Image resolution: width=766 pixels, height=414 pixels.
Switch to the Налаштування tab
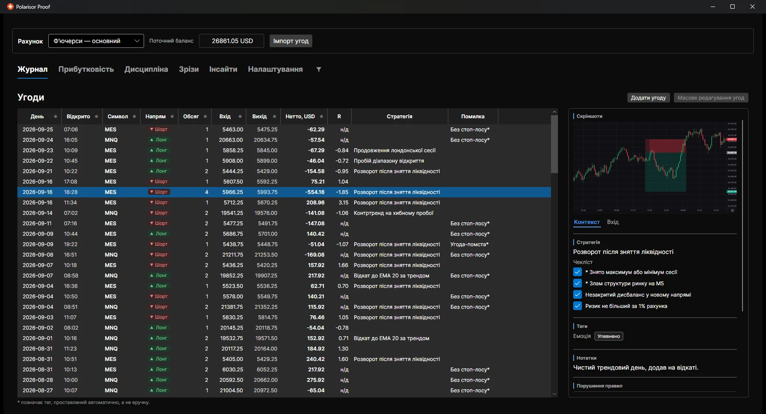coord(275,70)
